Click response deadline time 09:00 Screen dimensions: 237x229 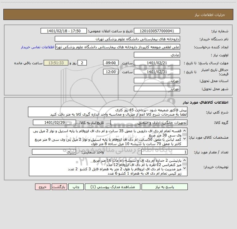pos(110,63)
